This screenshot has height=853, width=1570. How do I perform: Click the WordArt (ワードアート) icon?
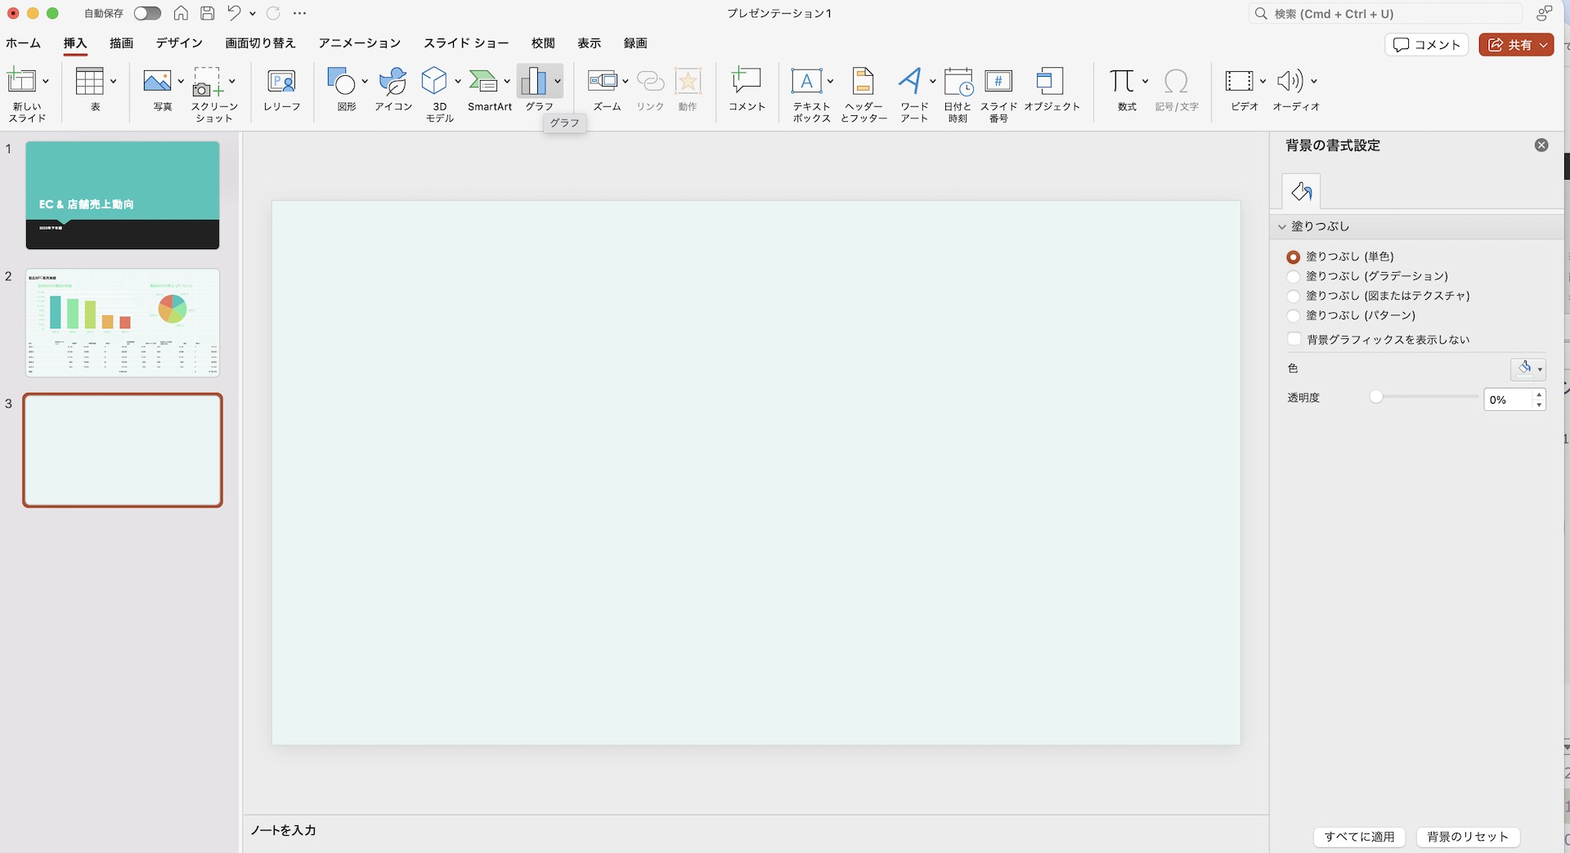point(909,81)
